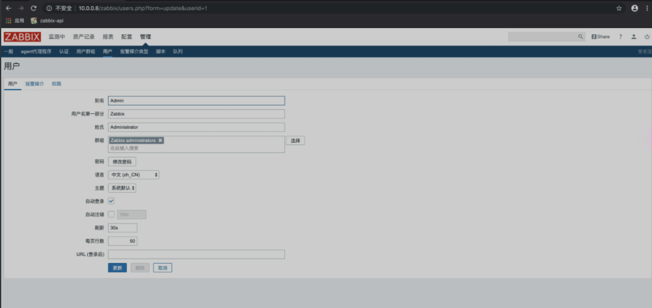652x308 pixels.
Task: Open the zabbix-api bookmark
Action: (48, 20)
